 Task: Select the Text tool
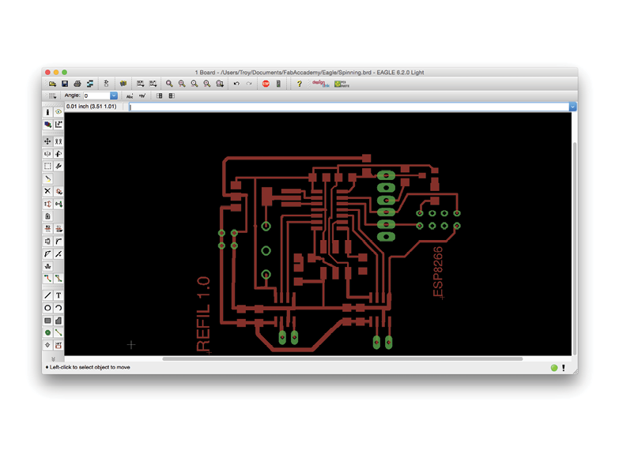(x=59, y=295)
